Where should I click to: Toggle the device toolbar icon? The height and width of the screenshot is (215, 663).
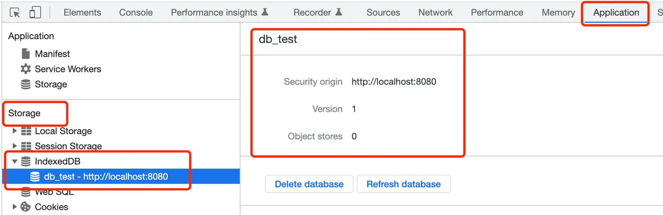(x=35, y=13)
